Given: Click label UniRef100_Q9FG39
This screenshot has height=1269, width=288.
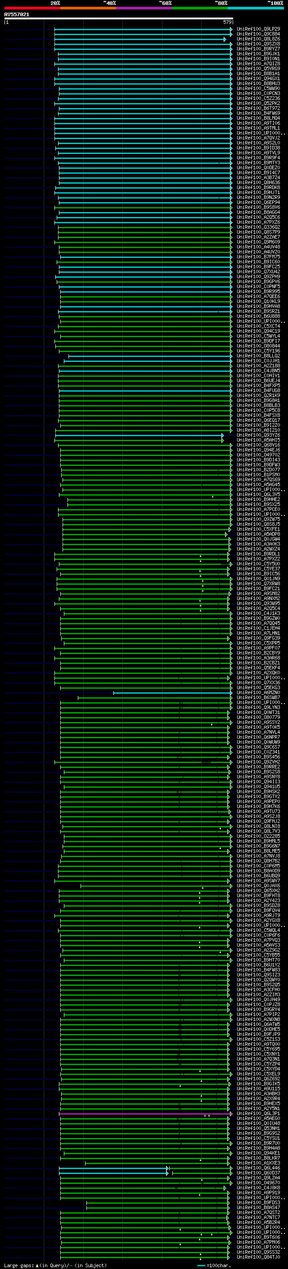Looking at the screenshot, I should 258,638.
